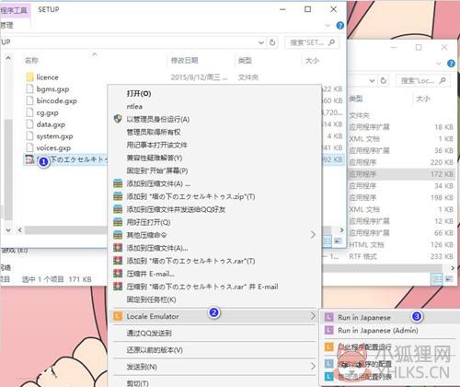460x387 pixels.
Task: Run as administrator via shield icon entry
Action: click(158, 119)
